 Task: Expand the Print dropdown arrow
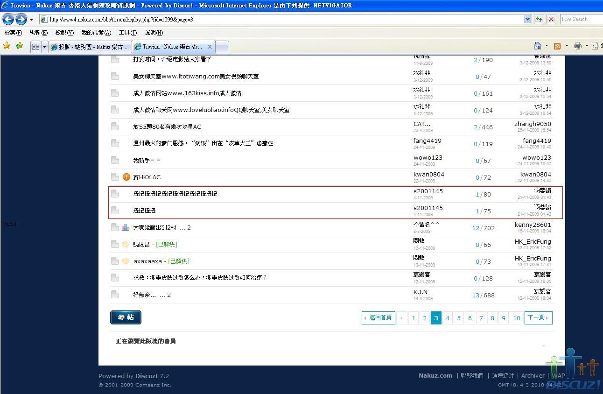pos(586,46)
